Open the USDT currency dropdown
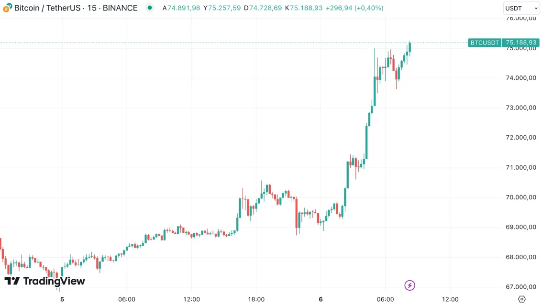 coord(521,8)
